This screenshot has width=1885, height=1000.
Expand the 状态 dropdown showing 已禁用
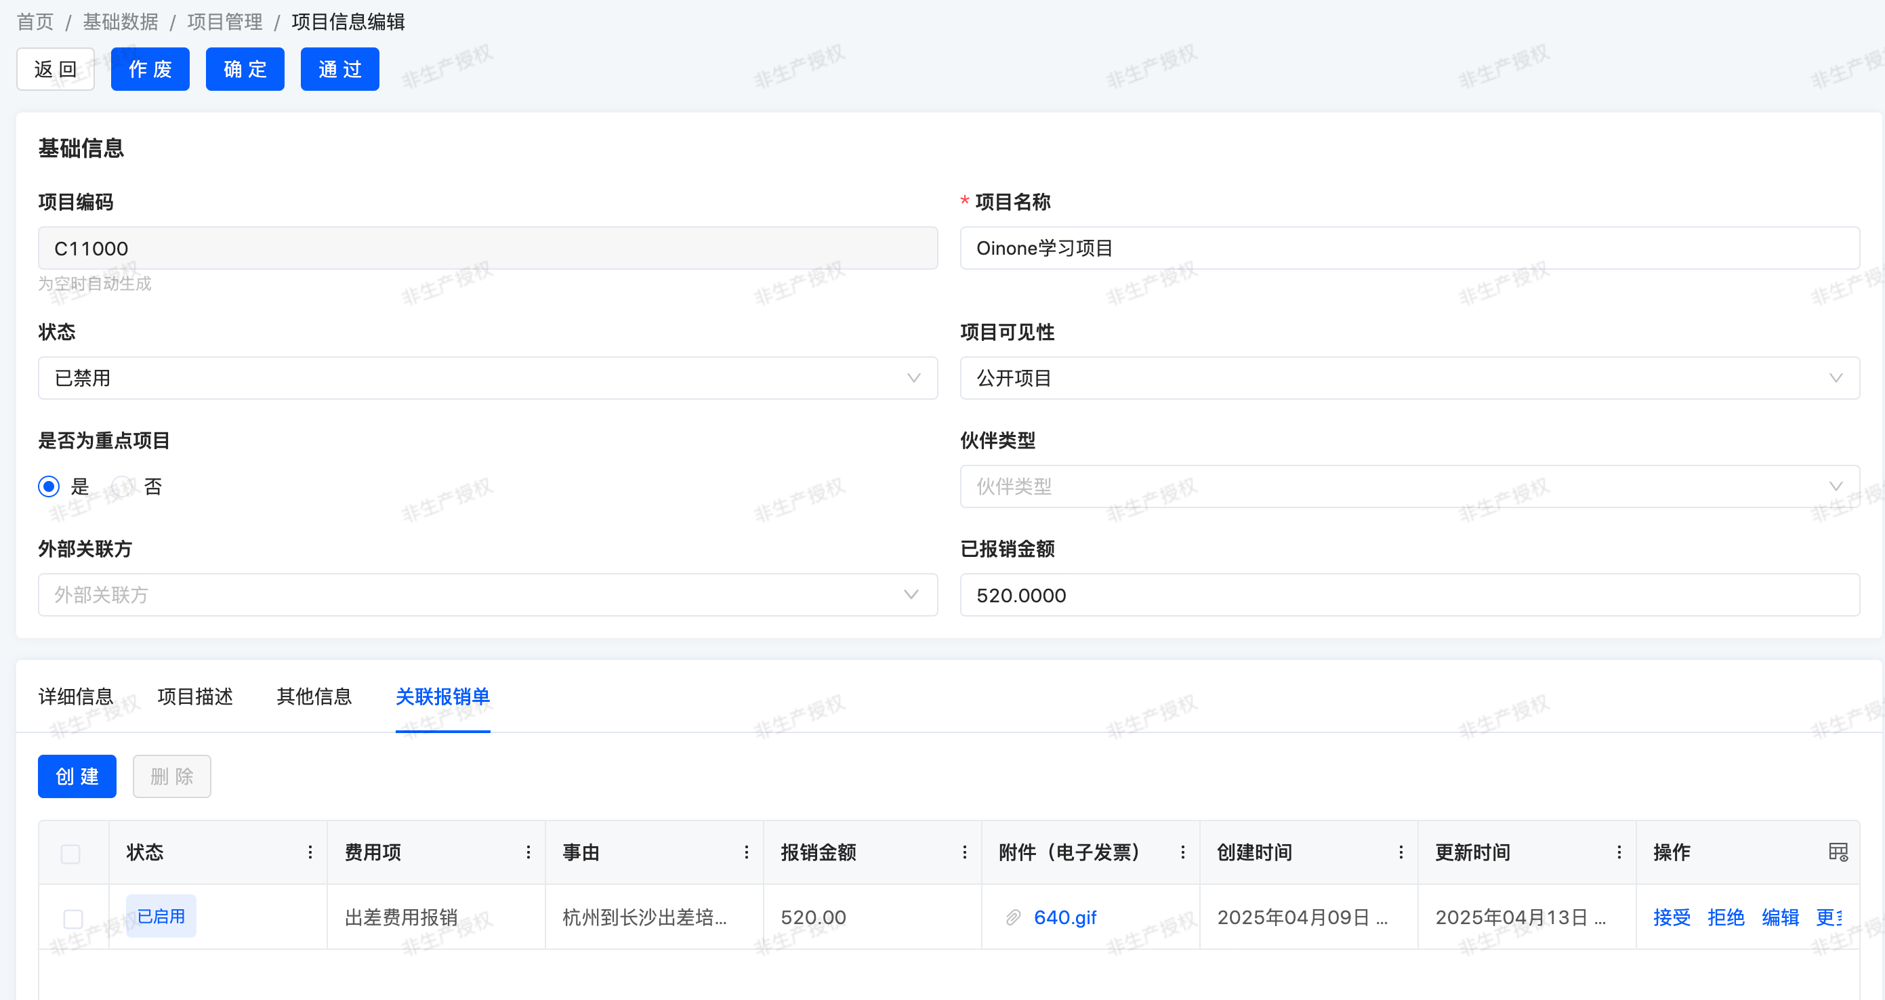tap(487, 378)
